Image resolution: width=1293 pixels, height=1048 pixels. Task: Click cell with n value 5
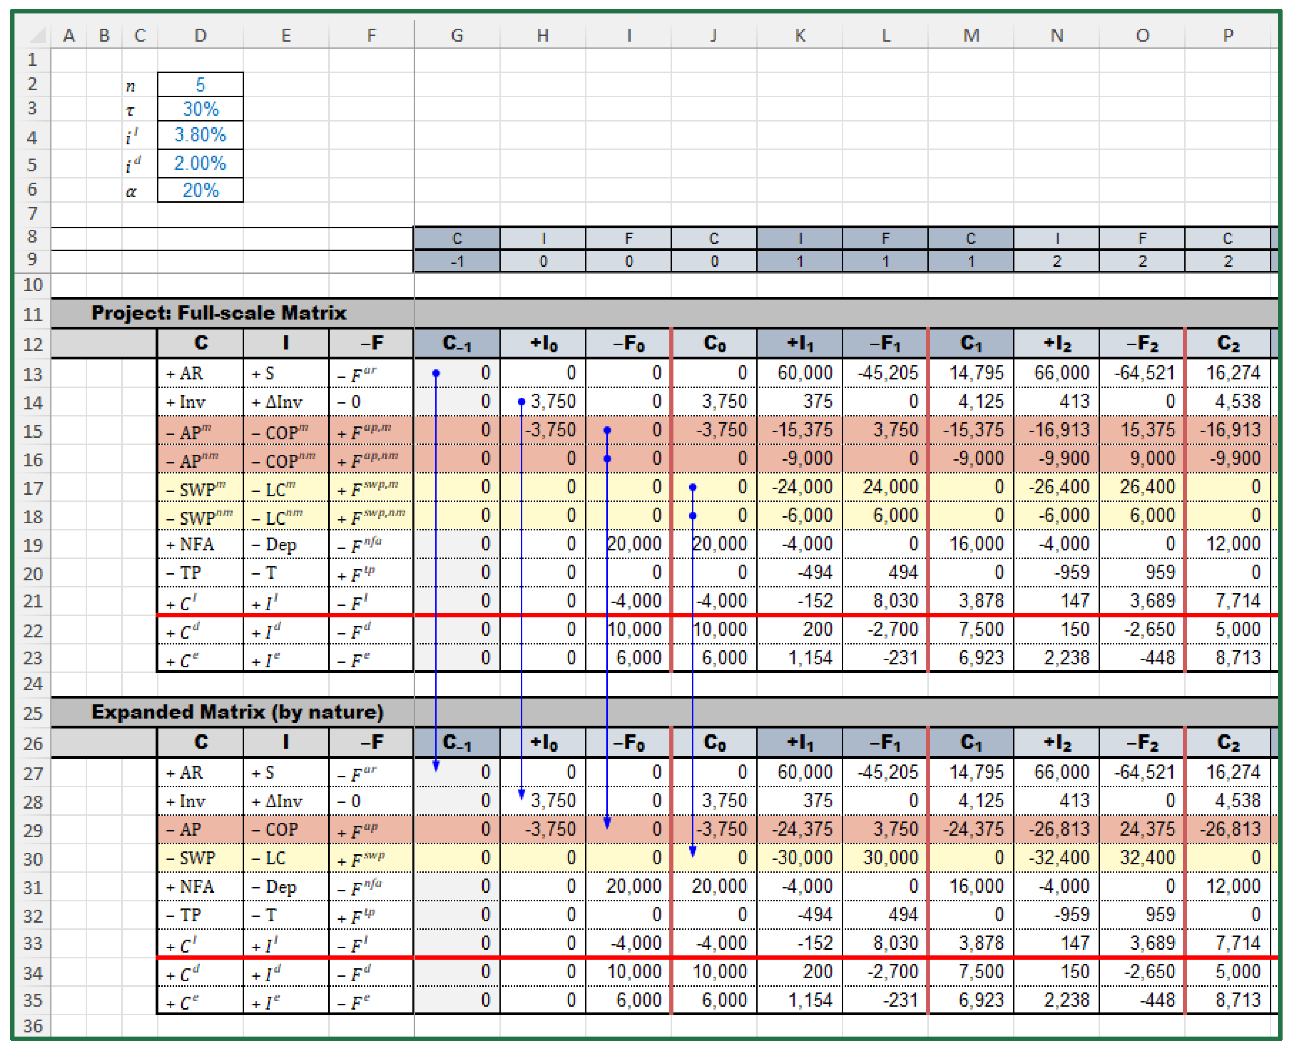coord(200,85)
